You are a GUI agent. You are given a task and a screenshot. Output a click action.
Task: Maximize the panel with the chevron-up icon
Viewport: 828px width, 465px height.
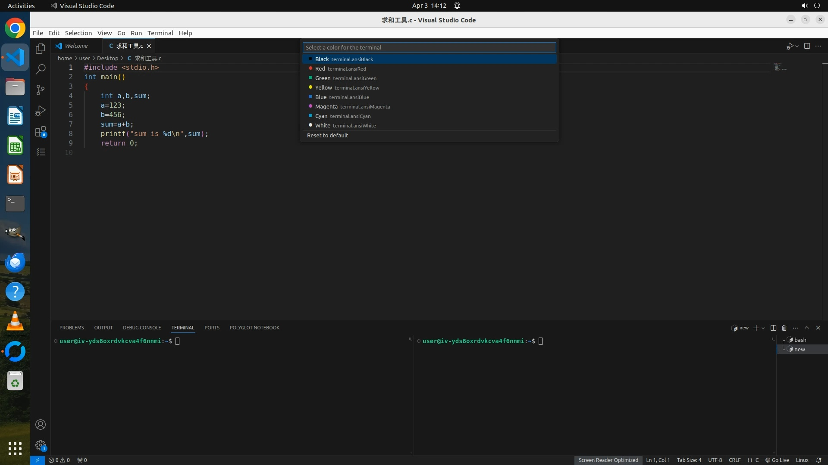pos(807,328)
